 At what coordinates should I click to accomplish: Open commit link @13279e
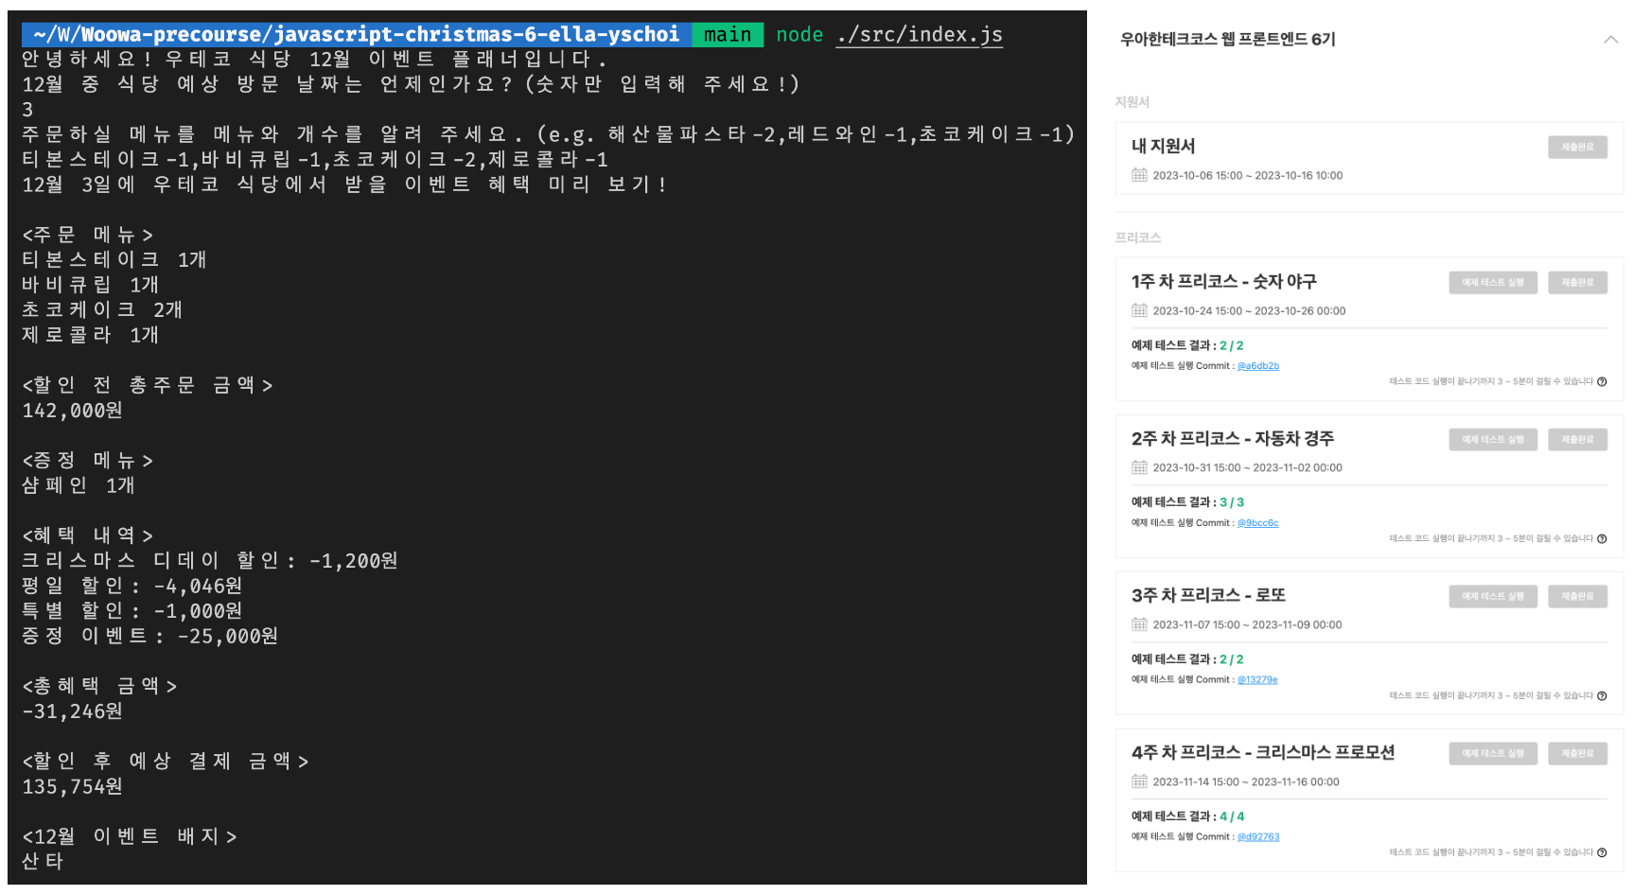pyautogui.click(x=1257, y=680)
